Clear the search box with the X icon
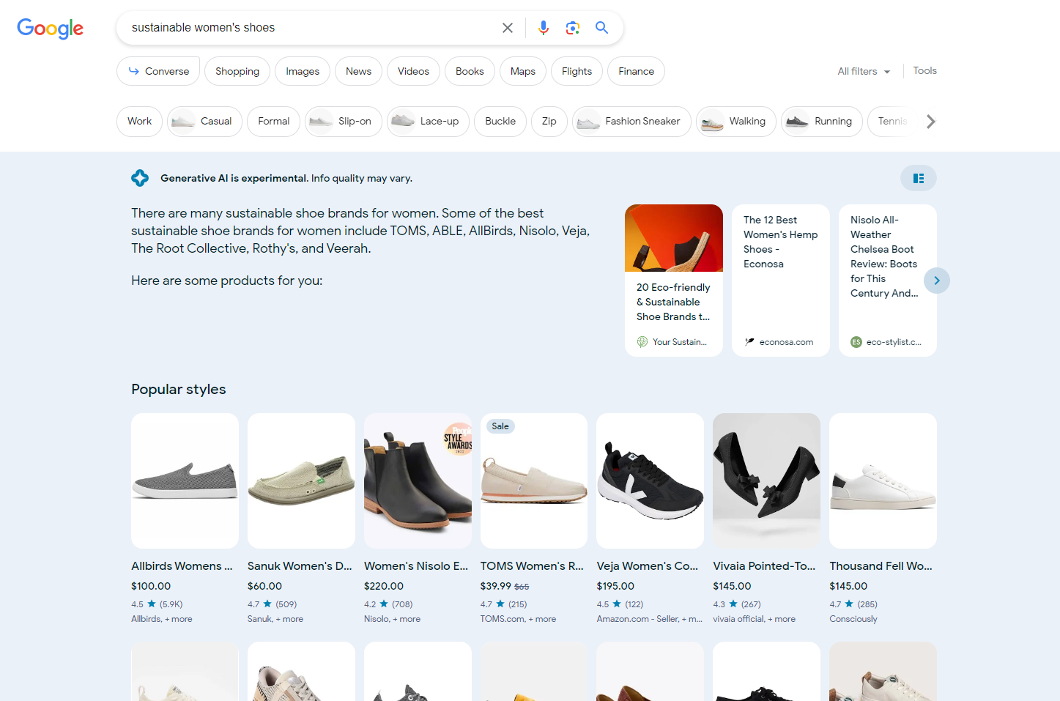 [508, 28]
